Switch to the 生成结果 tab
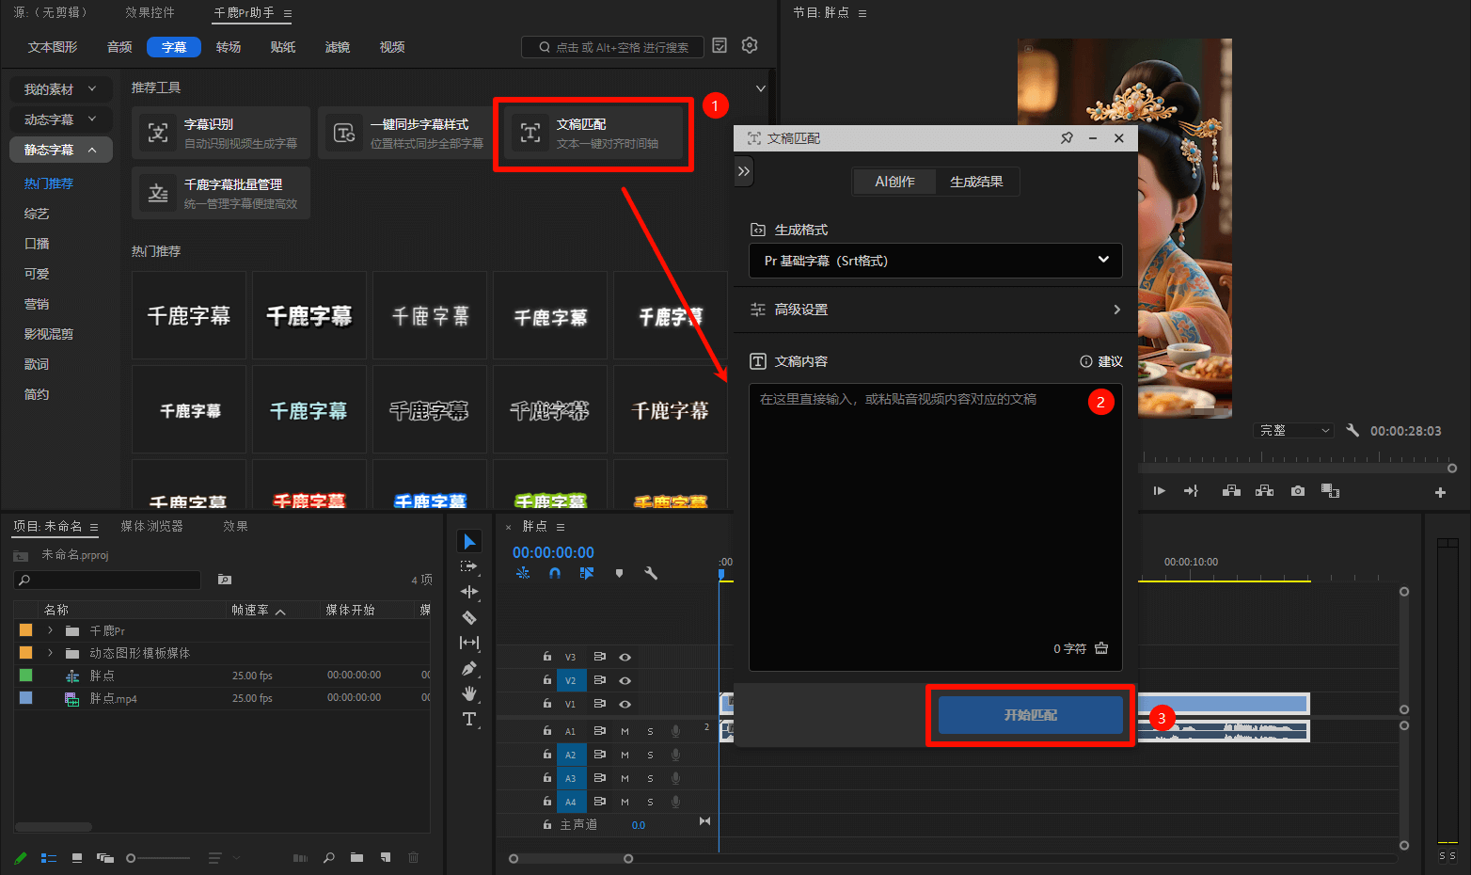The height and width of the screenshot is (875, 1471). pos(976,182)
